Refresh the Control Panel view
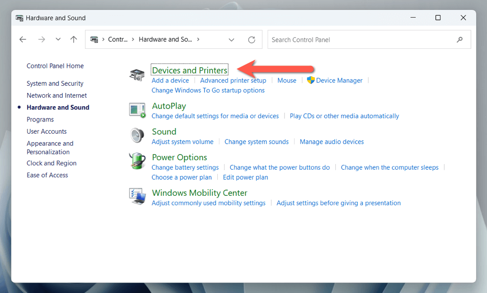The height and width of the screenshot is (293, 487). [252, 40]
